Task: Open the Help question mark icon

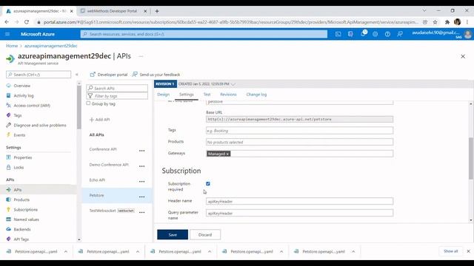Action: pyautogui.click(x=387, y=34)
